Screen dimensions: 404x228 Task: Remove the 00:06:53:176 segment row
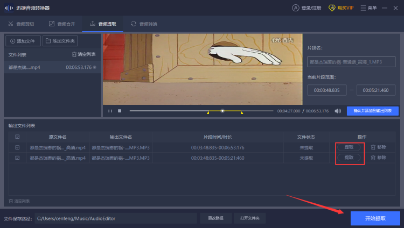tap(379, 147)
